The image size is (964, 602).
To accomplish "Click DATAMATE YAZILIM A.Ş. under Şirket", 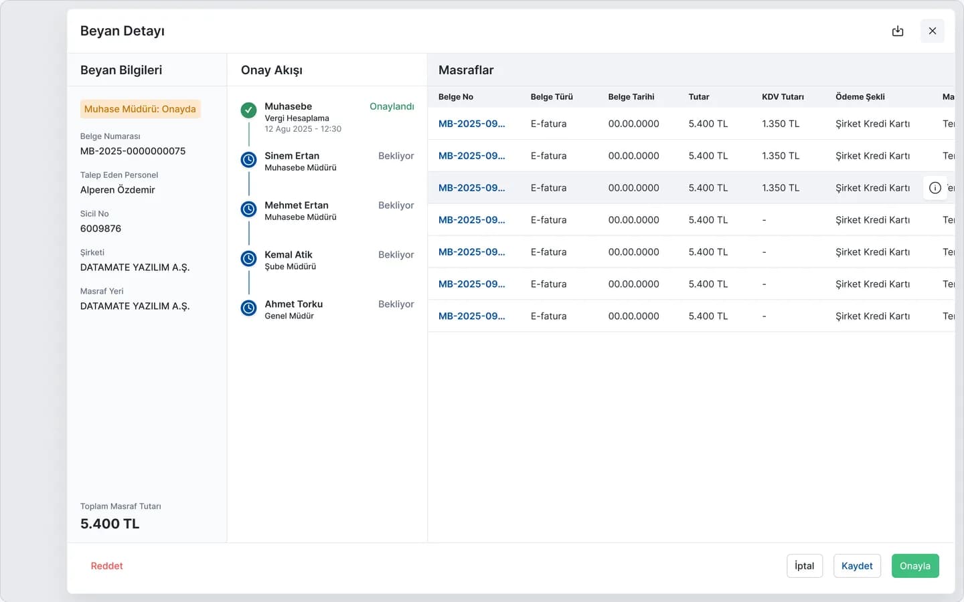I will pos(135,268).
